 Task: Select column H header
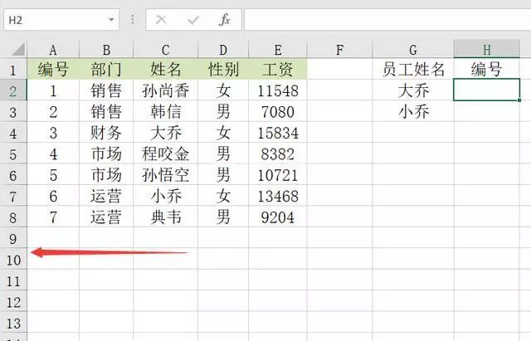tap(487, 50)
